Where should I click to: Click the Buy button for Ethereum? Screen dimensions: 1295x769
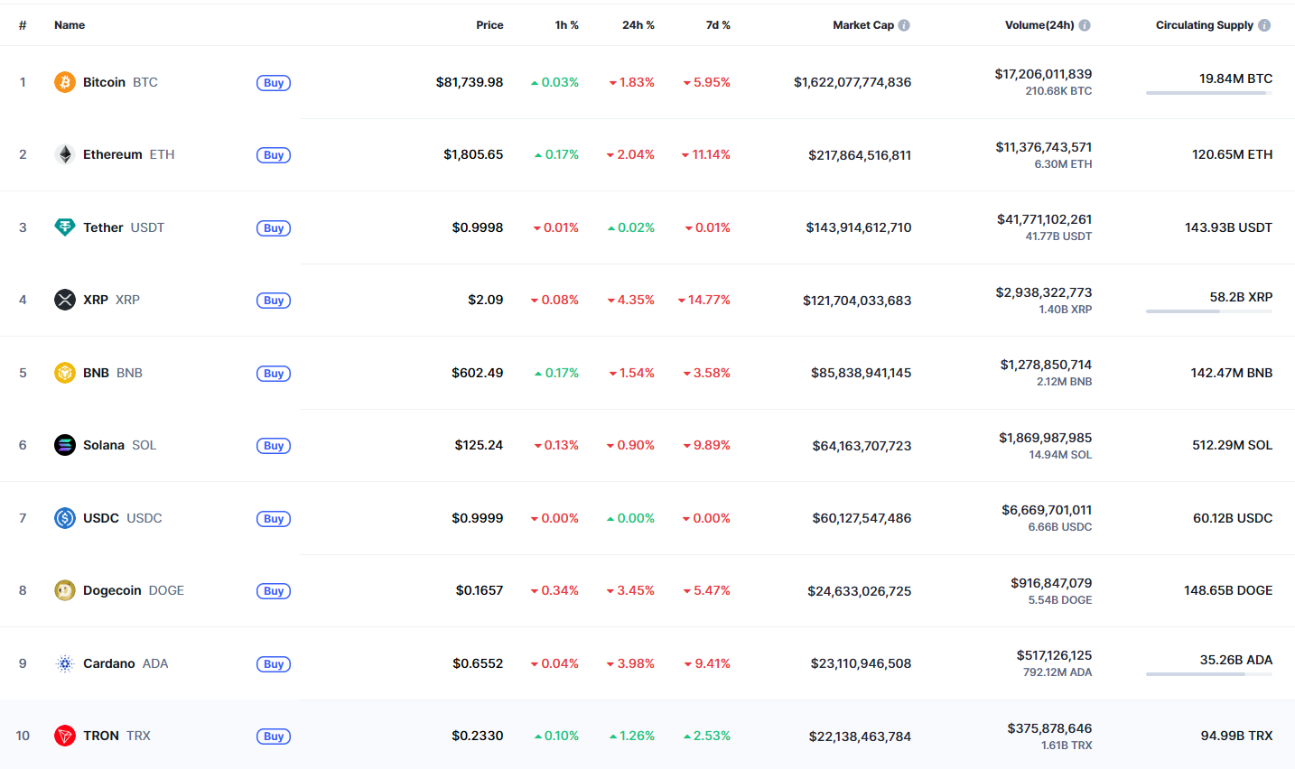point(274,155)
